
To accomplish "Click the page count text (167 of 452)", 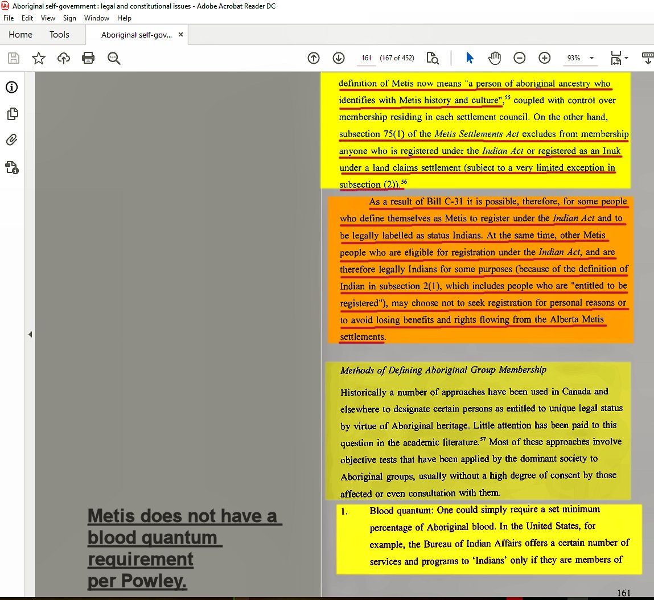I will (x=397, y=58).
